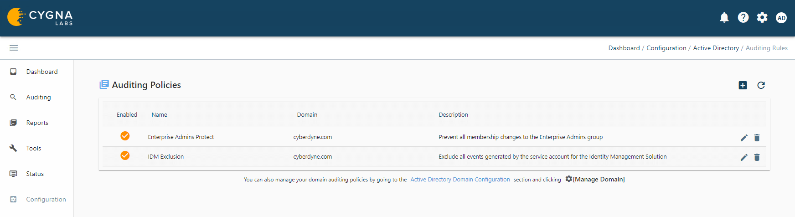
Task: Collapse the sidebar with hamburger menu
Action: click(x=14, y=48)
